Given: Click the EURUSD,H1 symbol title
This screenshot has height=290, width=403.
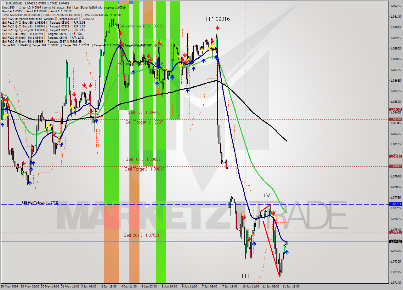Looking at the screenshot, I should [14, 3].
